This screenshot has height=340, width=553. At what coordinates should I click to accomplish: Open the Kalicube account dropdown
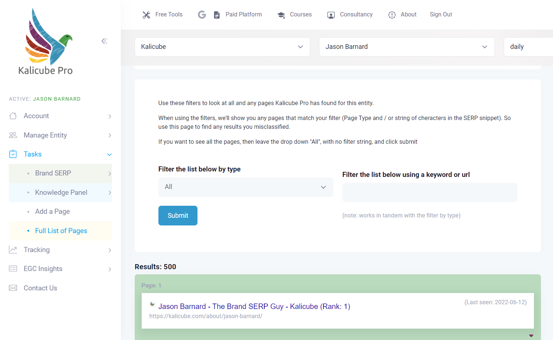click(x=222, y=47)
